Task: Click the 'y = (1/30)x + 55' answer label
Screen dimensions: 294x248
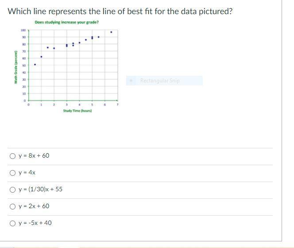Action: click(x=40, y=189)
